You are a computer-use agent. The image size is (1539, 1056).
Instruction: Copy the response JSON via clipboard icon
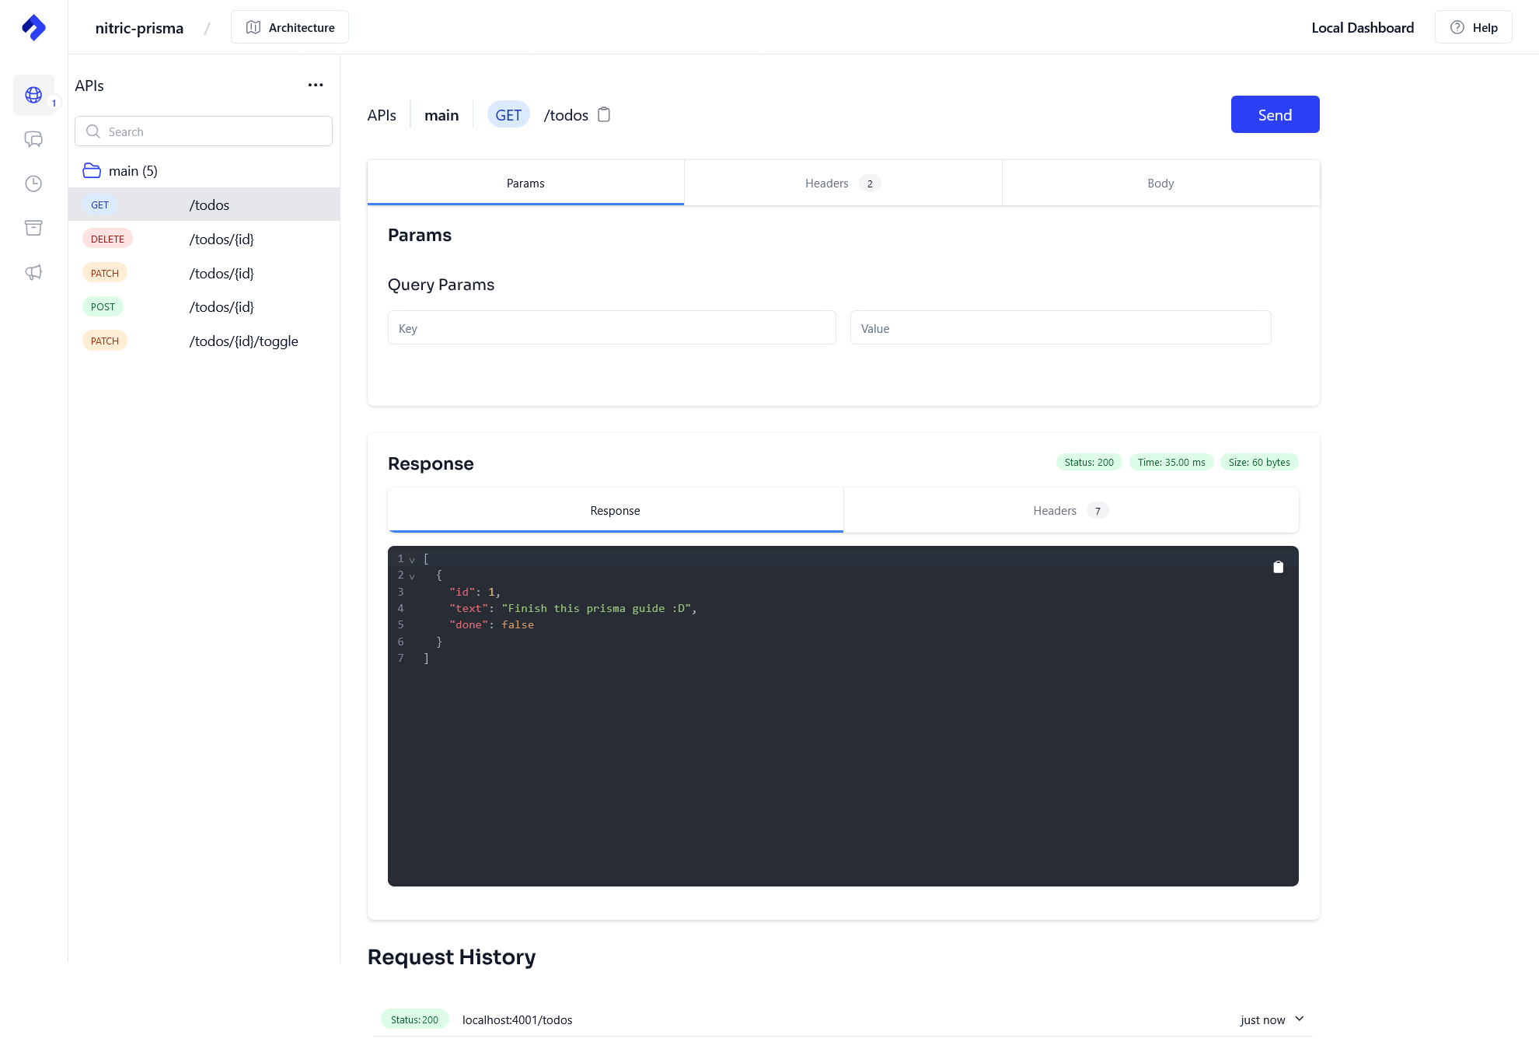click(1279, 566)
